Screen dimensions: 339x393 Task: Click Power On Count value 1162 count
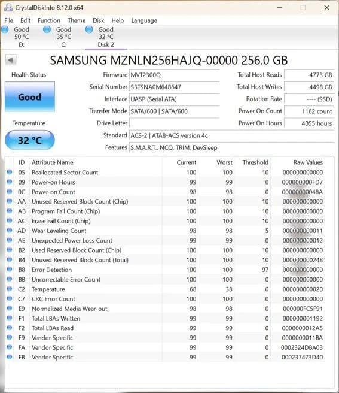(309, 111)
